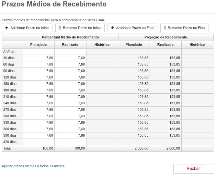Image resolution: width=216 pixels, height=177 pixels.
Task: Close the dialog with Fechar
Action: 194,169
